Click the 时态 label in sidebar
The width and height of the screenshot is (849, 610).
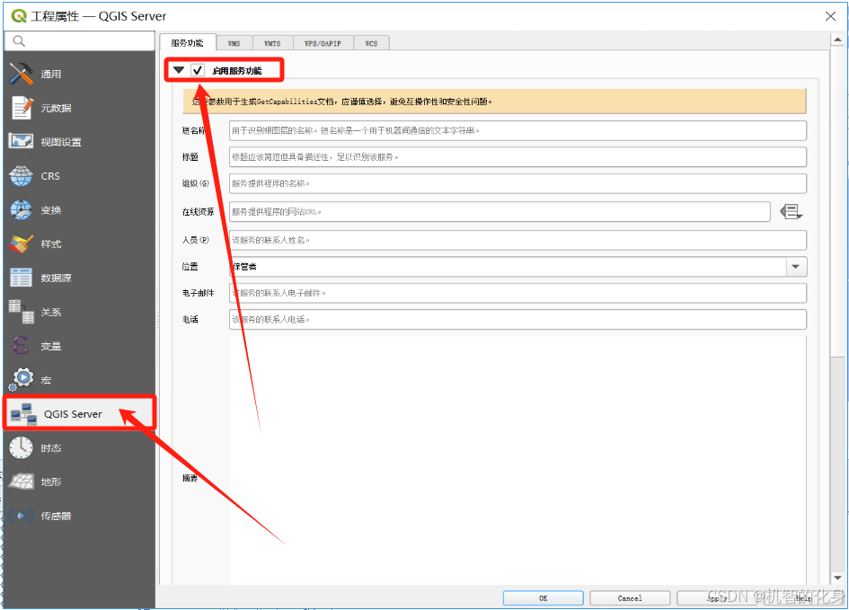[51, 448]
